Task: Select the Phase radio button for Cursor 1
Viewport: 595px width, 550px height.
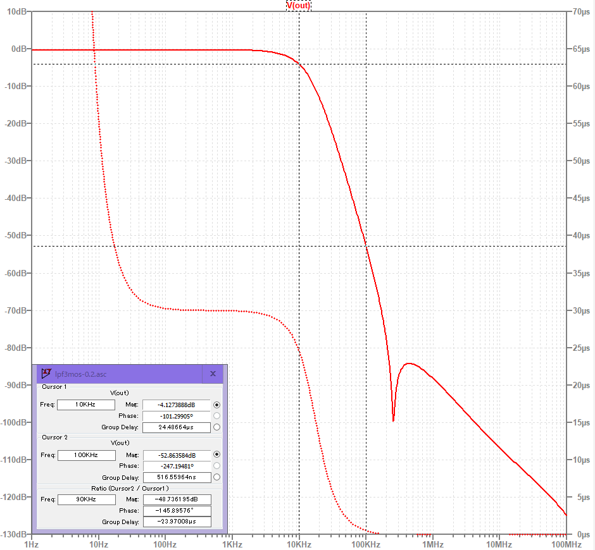Action: (216, 416)
